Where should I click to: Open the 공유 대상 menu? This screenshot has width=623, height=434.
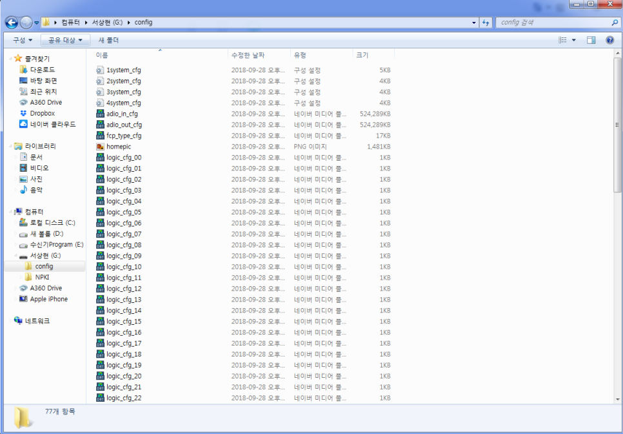(65, 40)
